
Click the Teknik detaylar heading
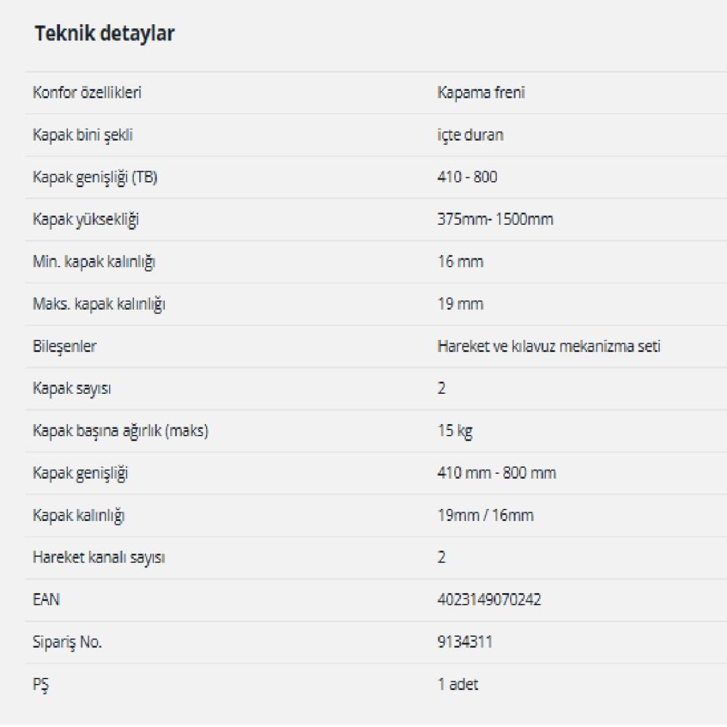[x=104, y=34]
